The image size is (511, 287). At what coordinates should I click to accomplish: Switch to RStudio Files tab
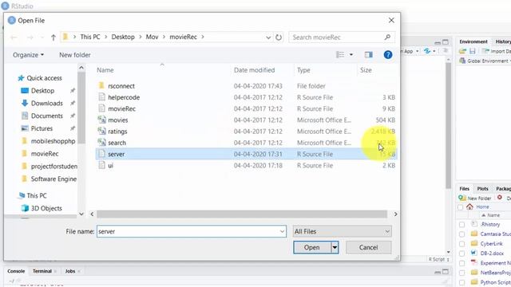pyautogui.click(x=465, y=189)
